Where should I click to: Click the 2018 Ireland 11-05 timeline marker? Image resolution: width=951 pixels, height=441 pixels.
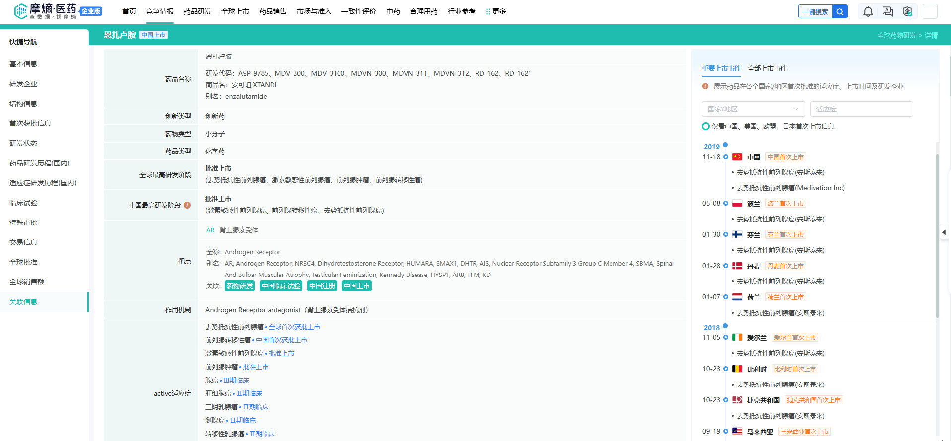click(x=726, y=337)
